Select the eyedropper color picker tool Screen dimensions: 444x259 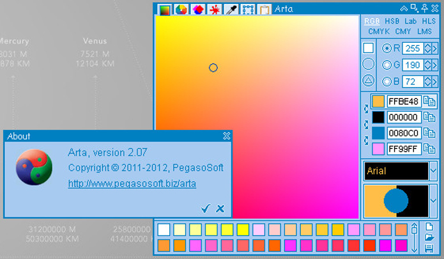click(x=231, y=9)
